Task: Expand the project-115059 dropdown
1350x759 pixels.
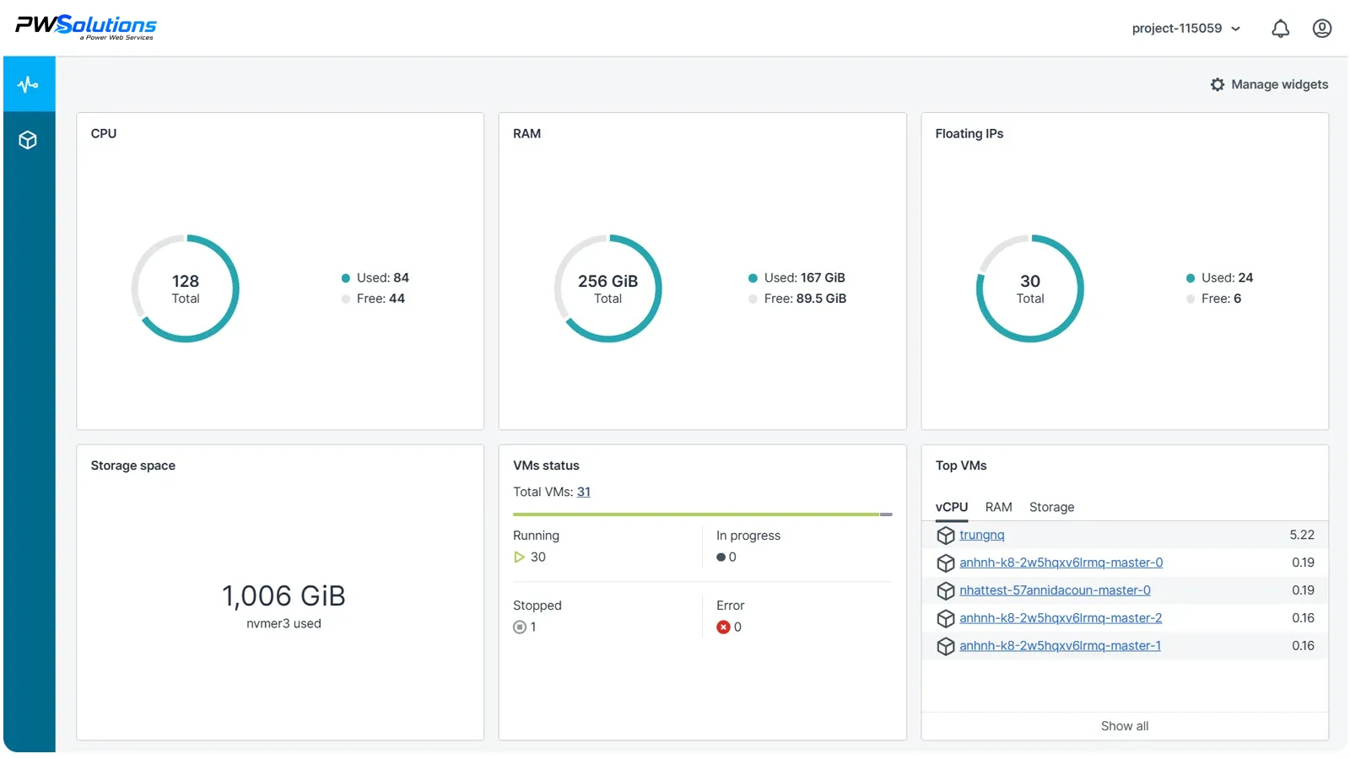Action: (1186, 29)
